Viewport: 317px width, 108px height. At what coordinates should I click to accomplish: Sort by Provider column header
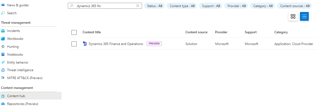click(221, 32)
